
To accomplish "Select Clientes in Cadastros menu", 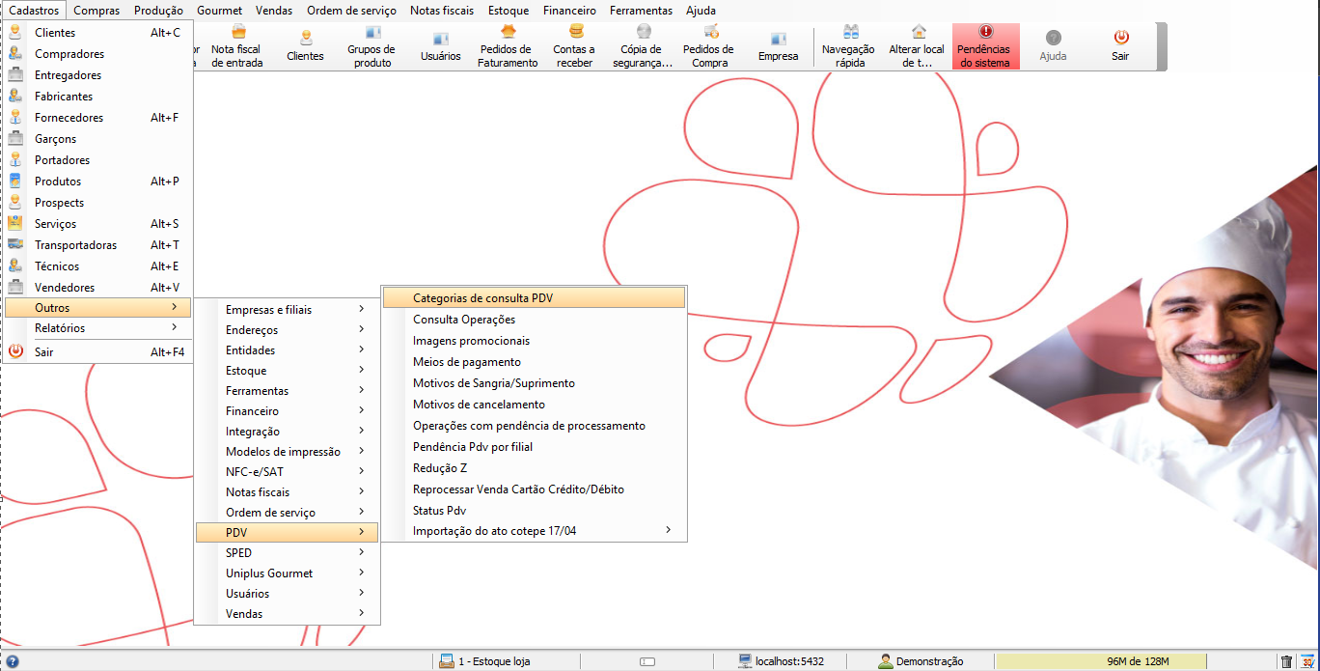I will pyautogui.click(x=98, y=33).
